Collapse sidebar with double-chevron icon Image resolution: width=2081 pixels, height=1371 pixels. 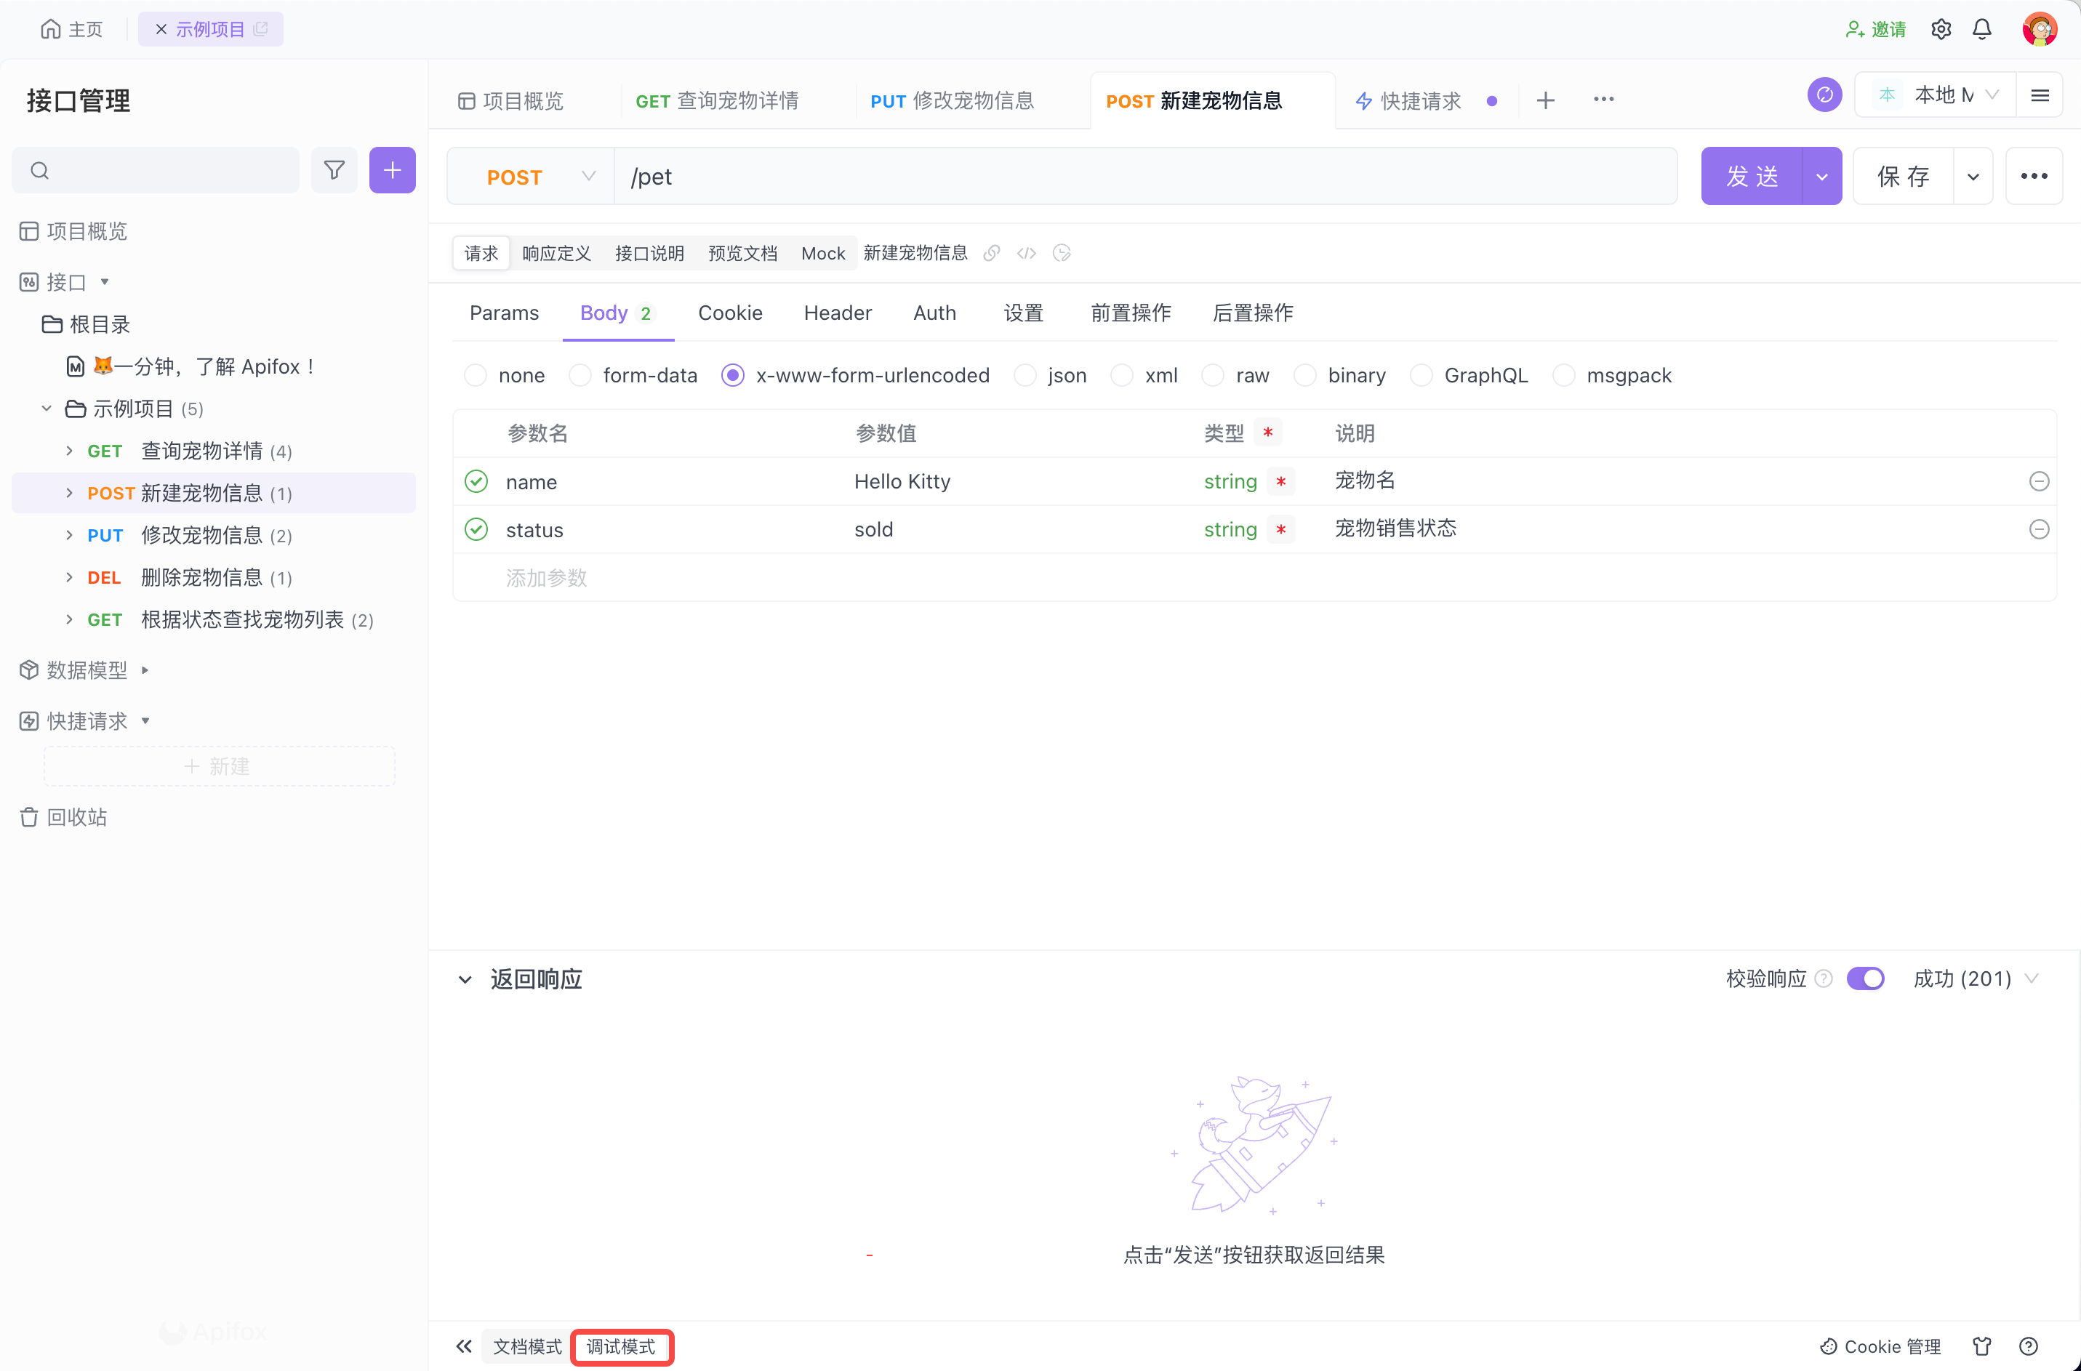click(463, 1346)
